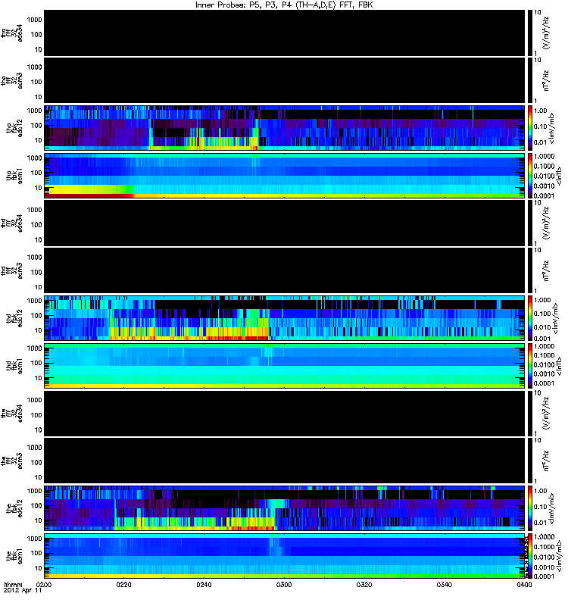Click the color bar beside thd fbk scm1

[x=529, y=366]
